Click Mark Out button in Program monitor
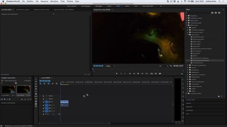Screen dimensions: 227x127 (x=124, y=74)
